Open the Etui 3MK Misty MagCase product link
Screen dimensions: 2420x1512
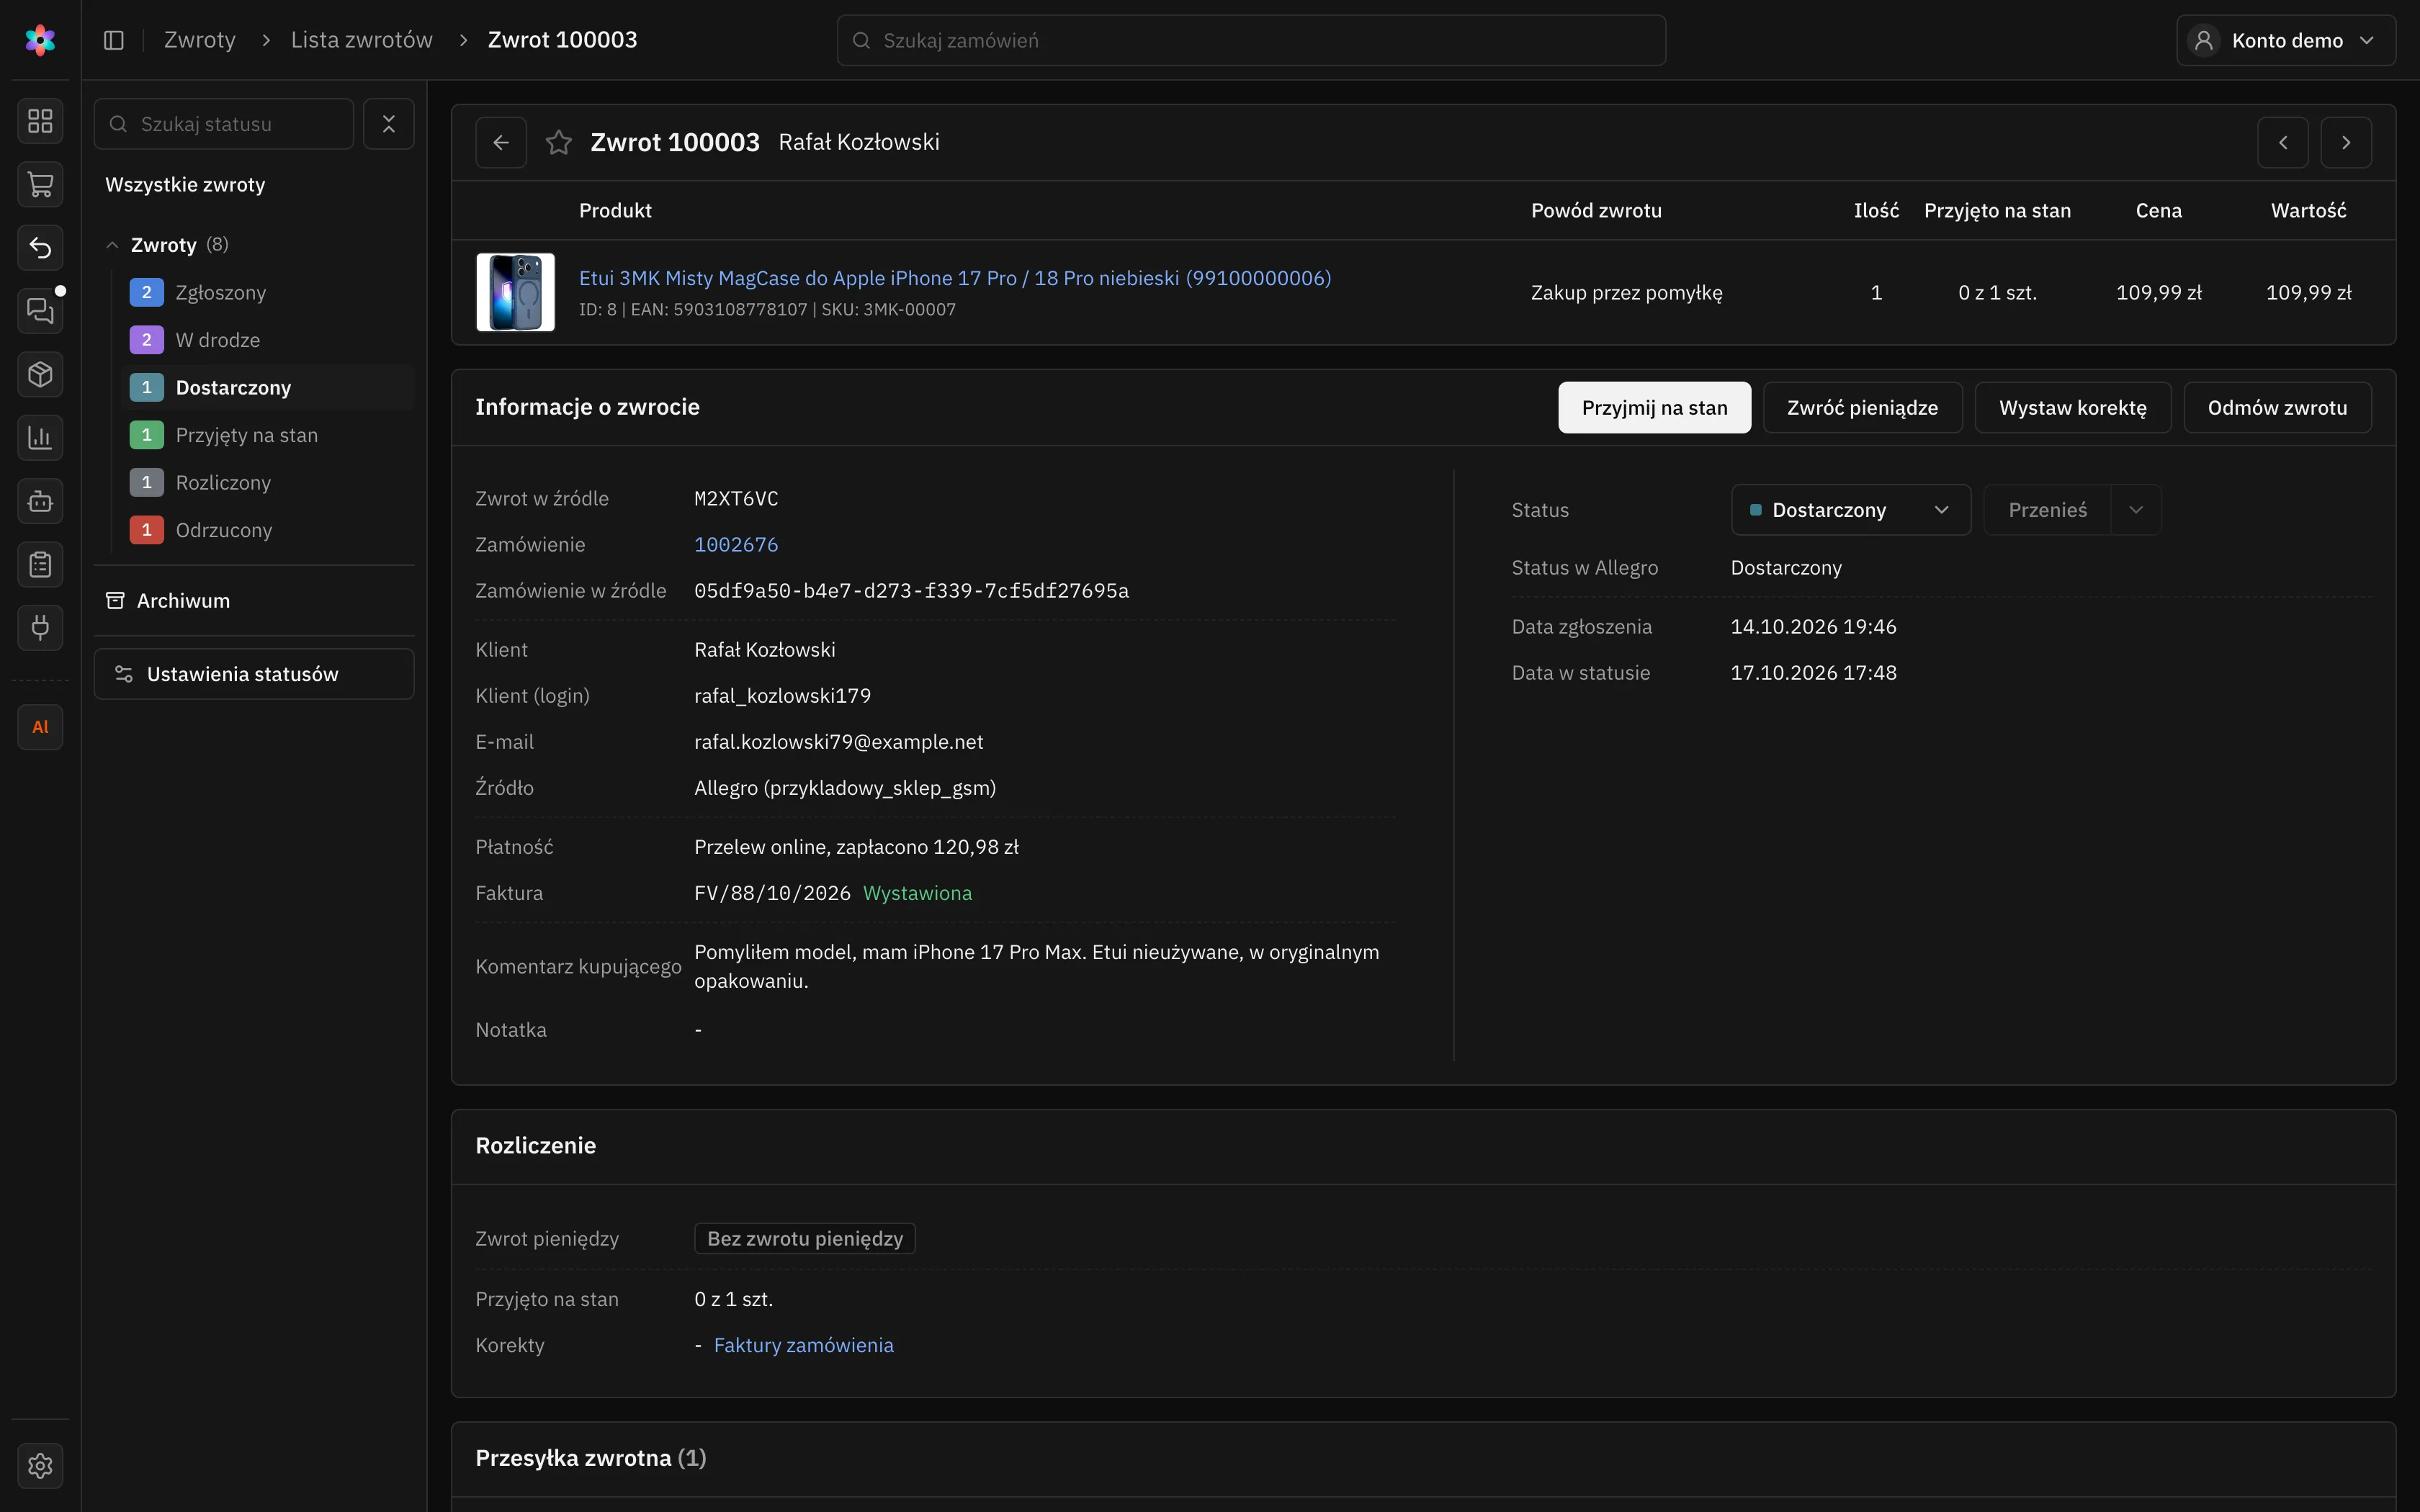[955, 278]
